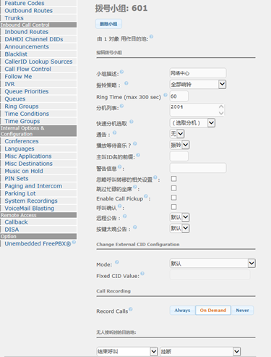Click help icon beside Unembedded FreePBX
This screenshot has width=271, height=357.
click(74, 242)
